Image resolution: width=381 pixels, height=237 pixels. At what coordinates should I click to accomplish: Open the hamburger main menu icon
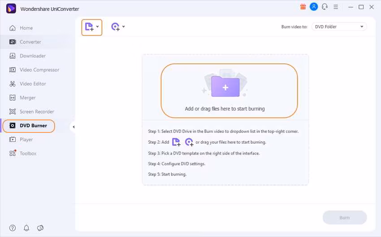pyautogui.click(x=336, y=7)
